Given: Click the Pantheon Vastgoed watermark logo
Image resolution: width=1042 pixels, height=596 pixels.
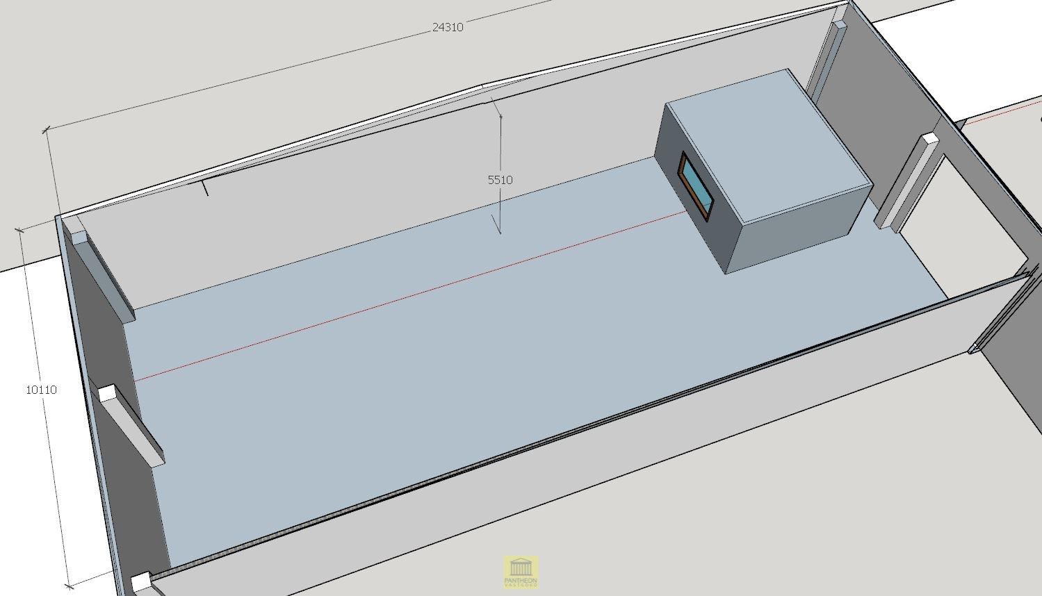Looking at the screenshot, I should (521, 572).
